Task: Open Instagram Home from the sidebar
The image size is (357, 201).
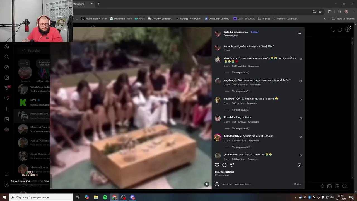Action: [x=7, y=46]
